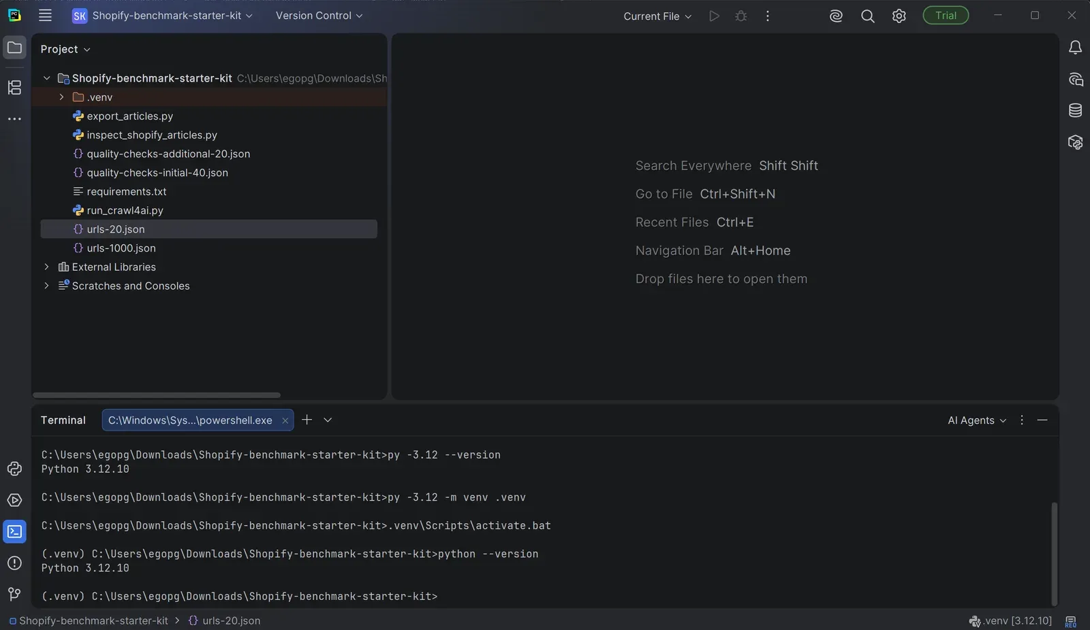This screenshot has width=1090, height=630.
Task: Open the Services tool window
Action: 14,500
